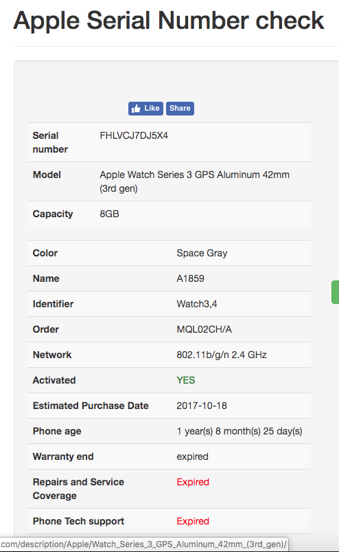Click the Space Gray color value
The height and width of the screenshot is (552, 339).
(x=202, y=253)
